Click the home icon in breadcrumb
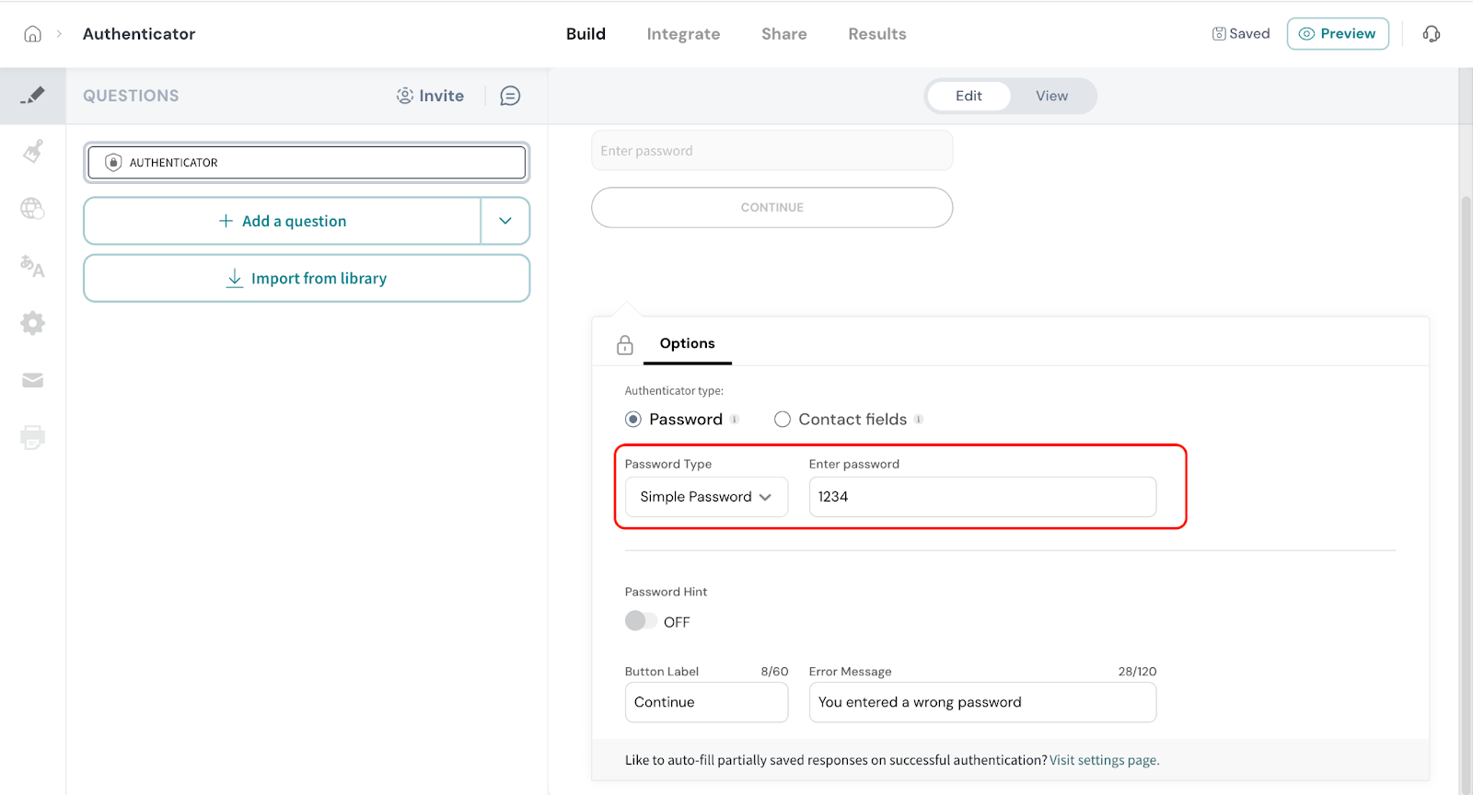The width and height of the screenshot is (1473, 795). pos(32,34)
